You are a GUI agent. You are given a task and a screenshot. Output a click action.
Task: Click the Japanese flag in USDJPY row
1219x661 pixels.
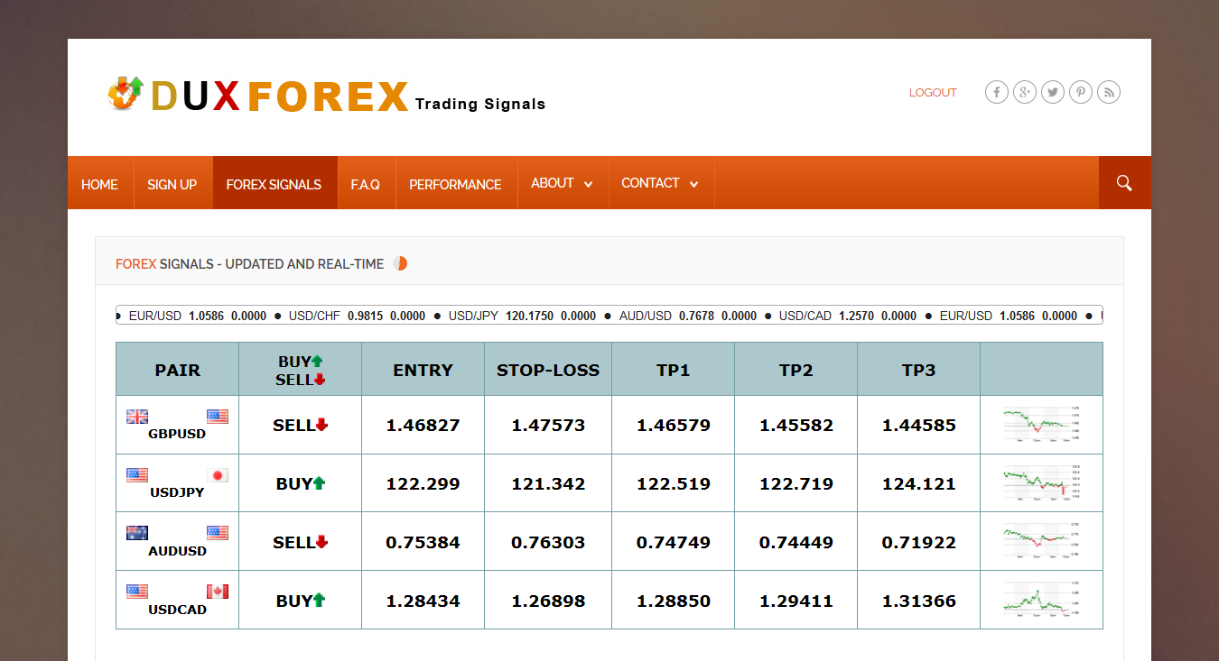(x=218, y=475)
